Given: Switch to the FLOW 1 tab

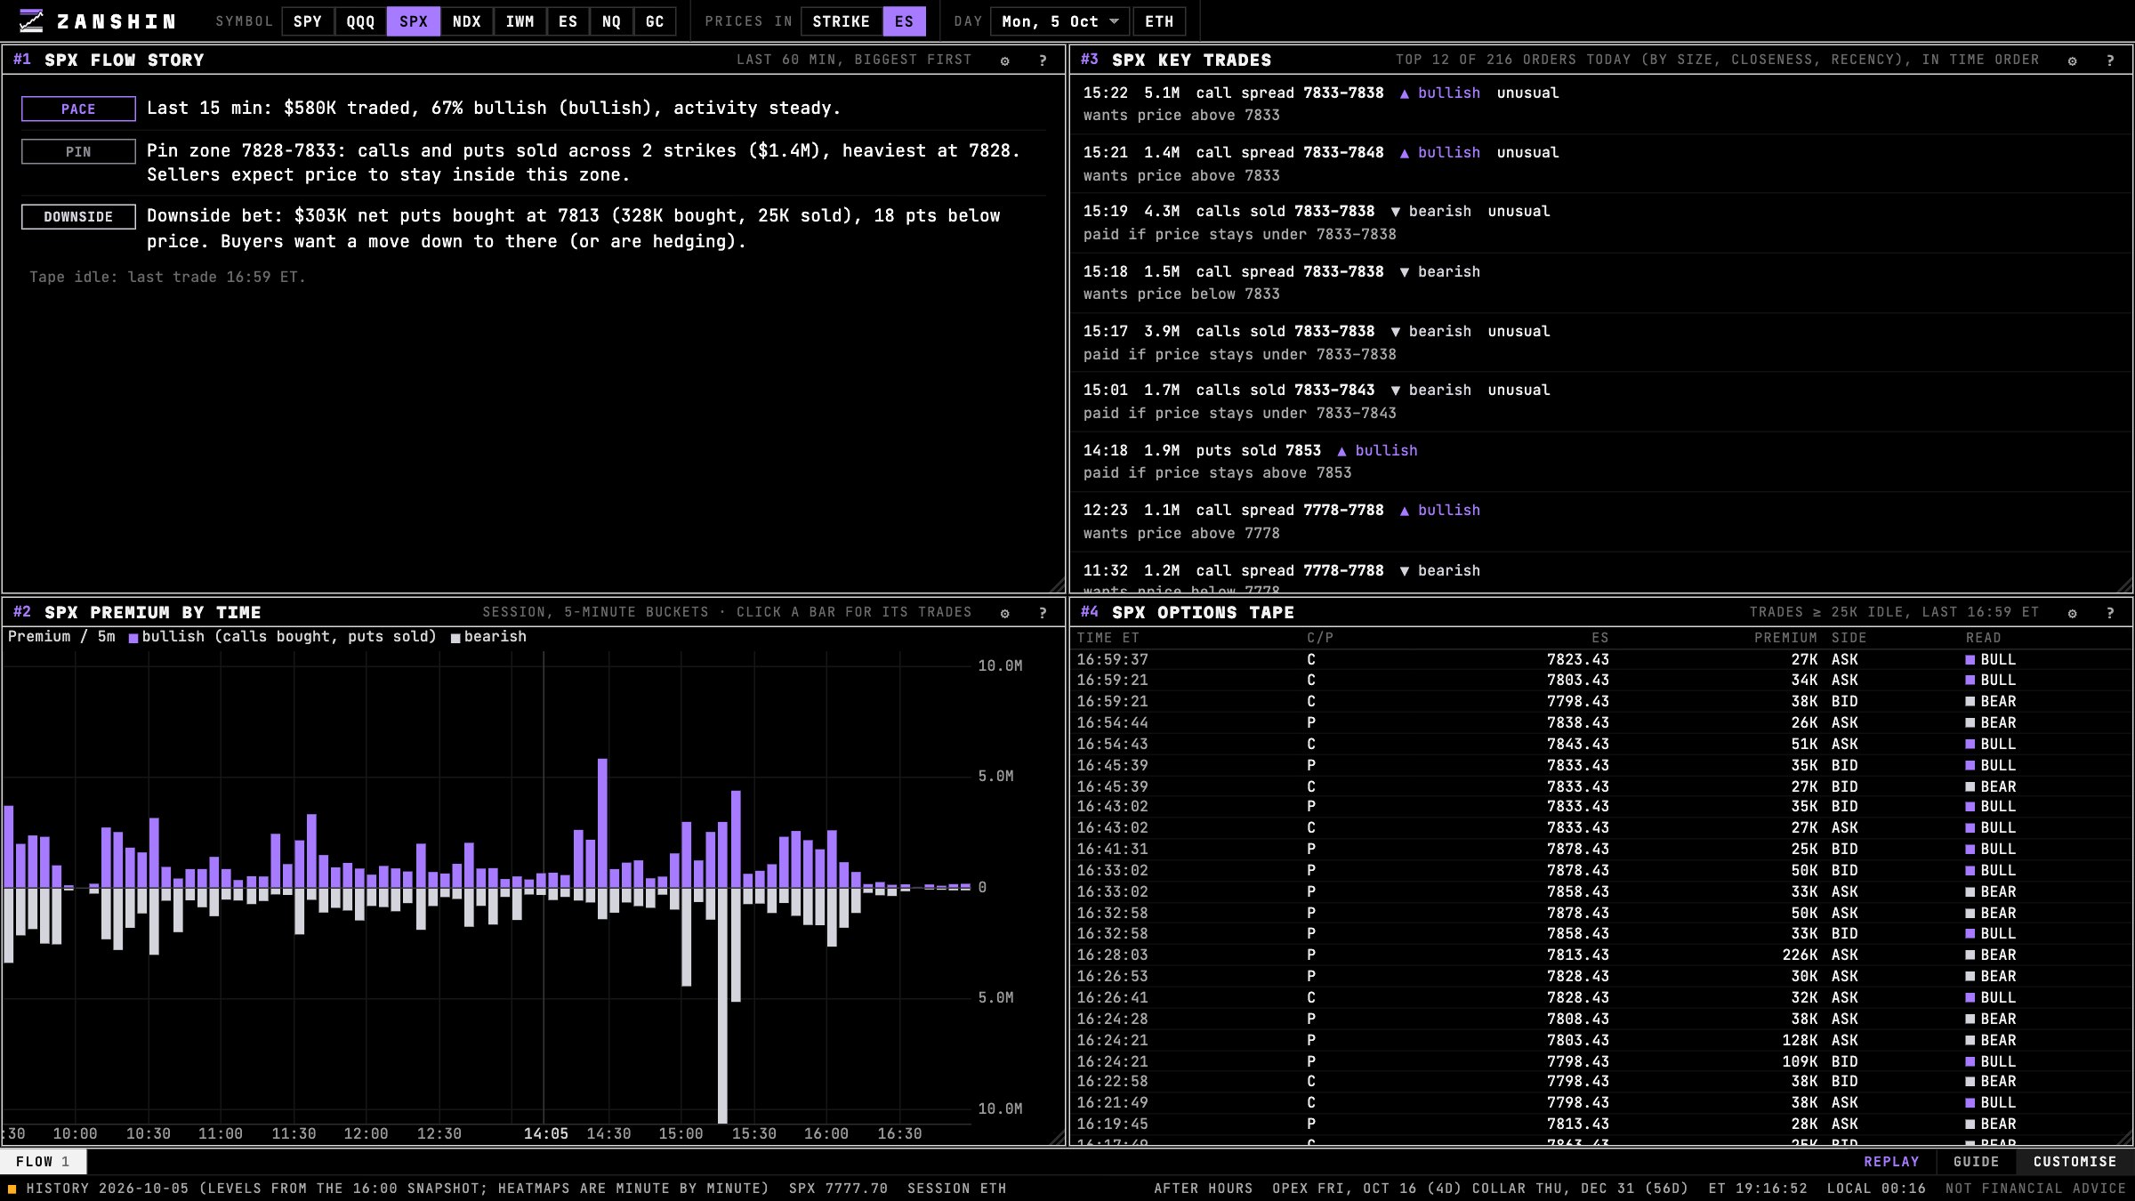Looking at the screenshot, I should pos(43,1162).
